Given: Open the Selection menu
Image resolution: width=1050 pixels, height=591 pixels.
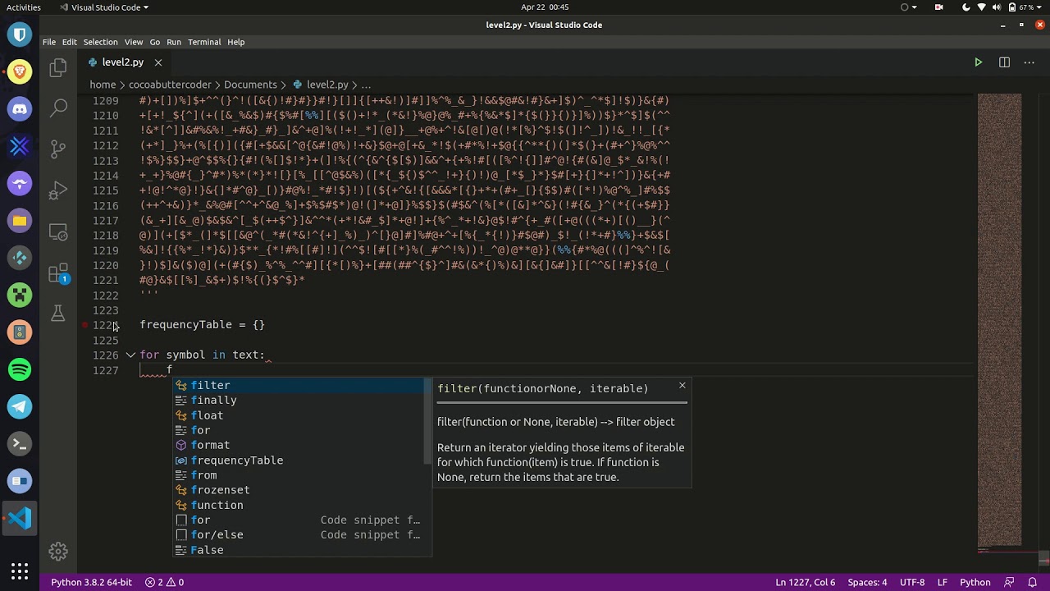Looking at the screenshot, I should pos(100,42).
